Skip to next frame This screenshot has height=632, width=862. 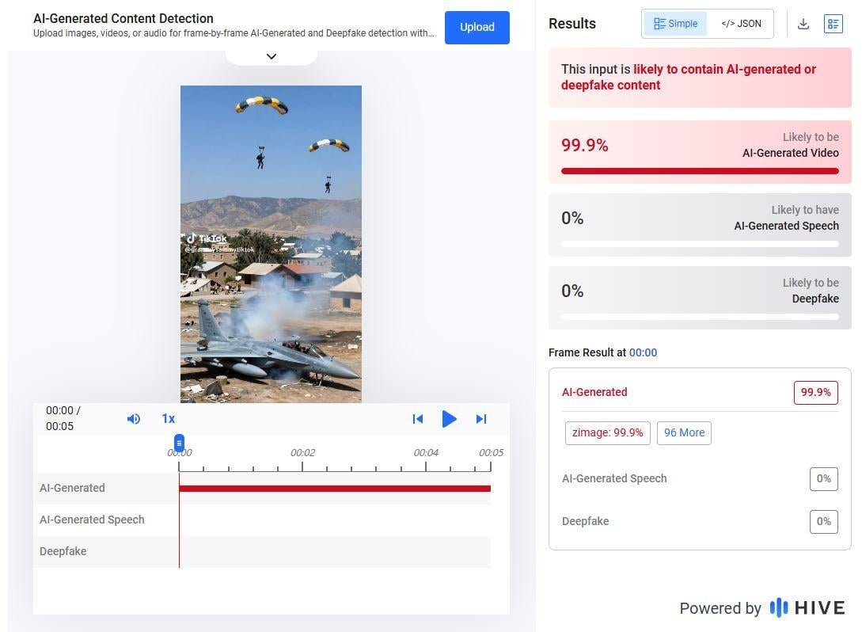coord(480,419)
